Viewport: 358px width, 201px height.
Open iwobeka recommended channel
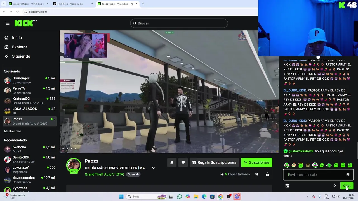coord(30,149)
